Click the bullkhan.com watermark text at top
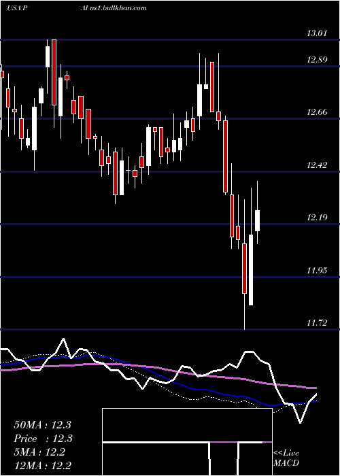 pos(114,7)
